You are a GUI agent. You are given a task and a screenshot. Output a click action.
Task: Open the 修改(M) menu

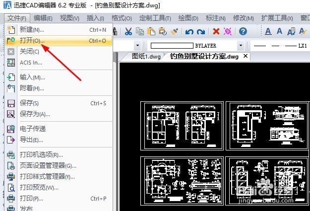pos(244,18)
